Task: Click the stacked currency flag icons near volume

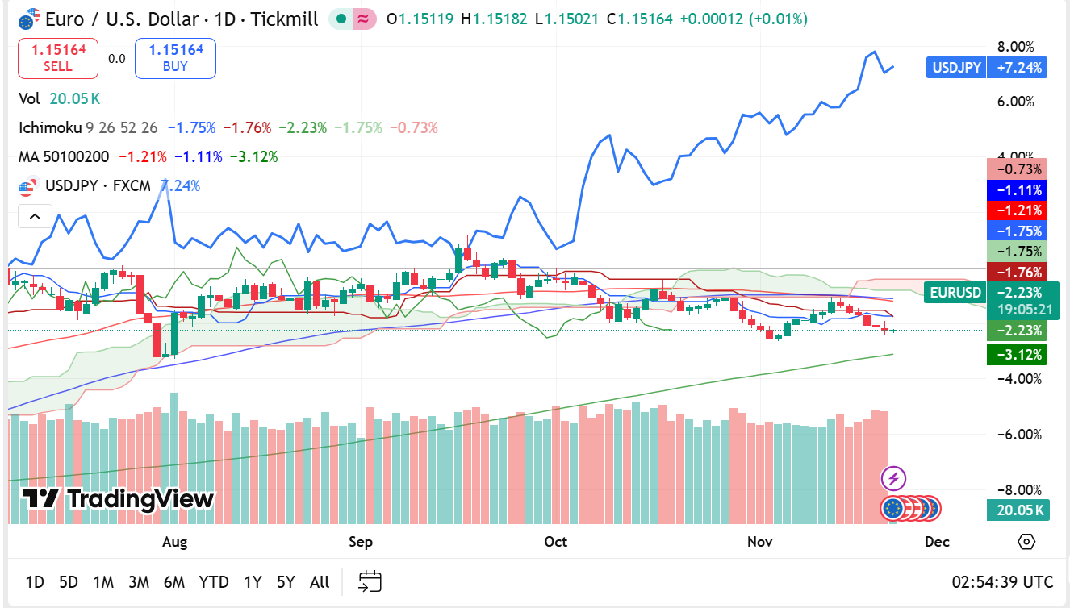Action: tap(912, 508)
